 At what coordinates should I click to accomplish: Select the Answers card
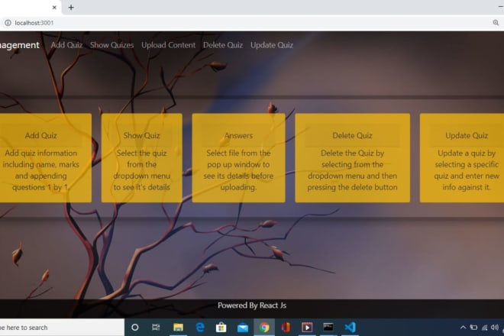tap(238, 158)
